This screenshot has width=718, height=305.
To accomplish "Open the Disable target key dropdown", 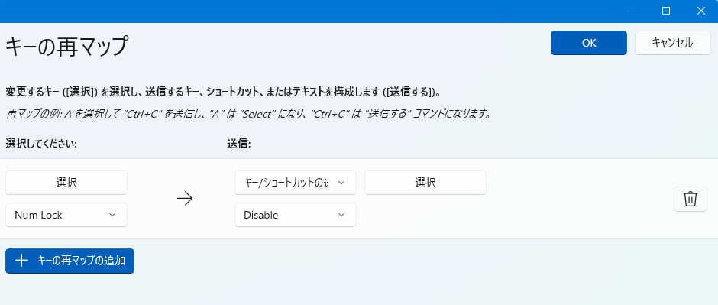I will pos(296,215).
